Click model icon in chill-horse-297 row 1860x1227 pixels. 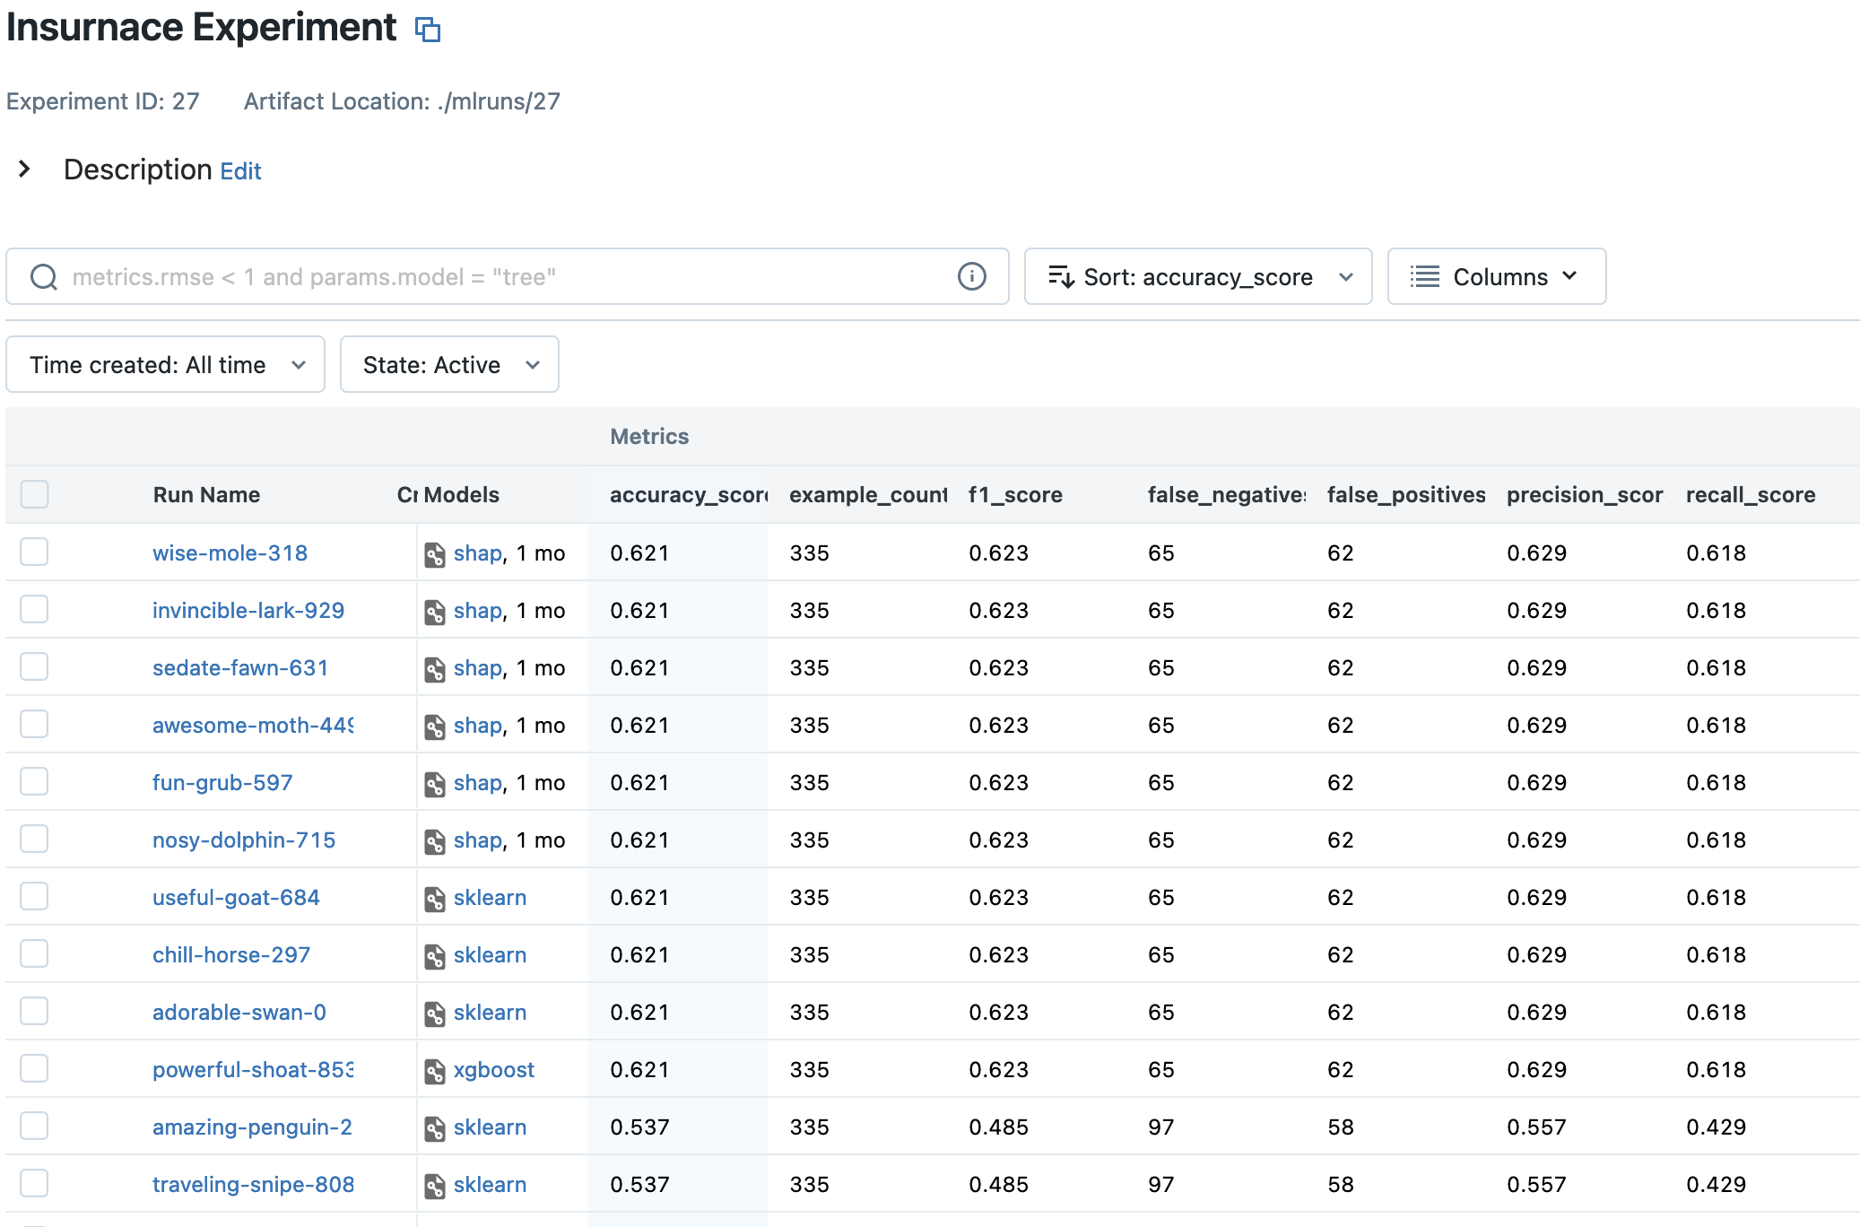(x=435, y=956)
